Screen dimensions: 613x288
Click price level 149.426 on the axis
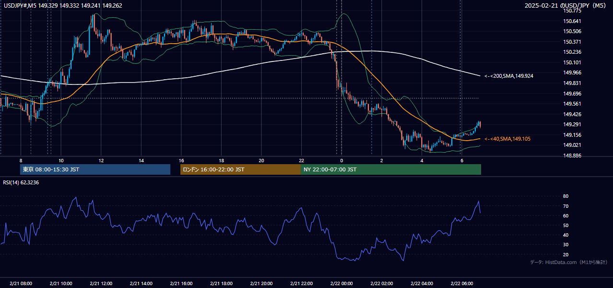click(572, 114)
